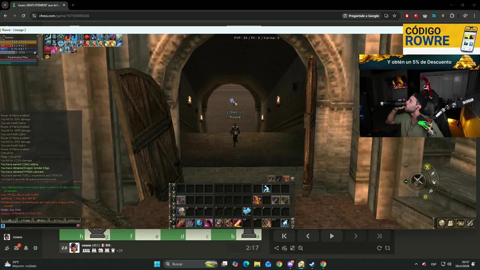480x270 pixels.
Task: Click the chat input field in Lineage 2
Action: 40,225
